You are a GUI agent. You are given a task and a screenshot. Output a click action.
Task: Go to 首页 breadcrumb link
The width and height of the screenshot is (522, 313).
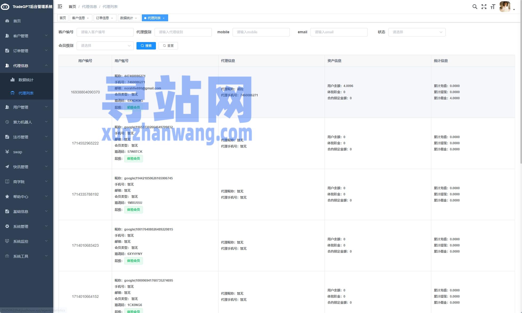[72, 6]
